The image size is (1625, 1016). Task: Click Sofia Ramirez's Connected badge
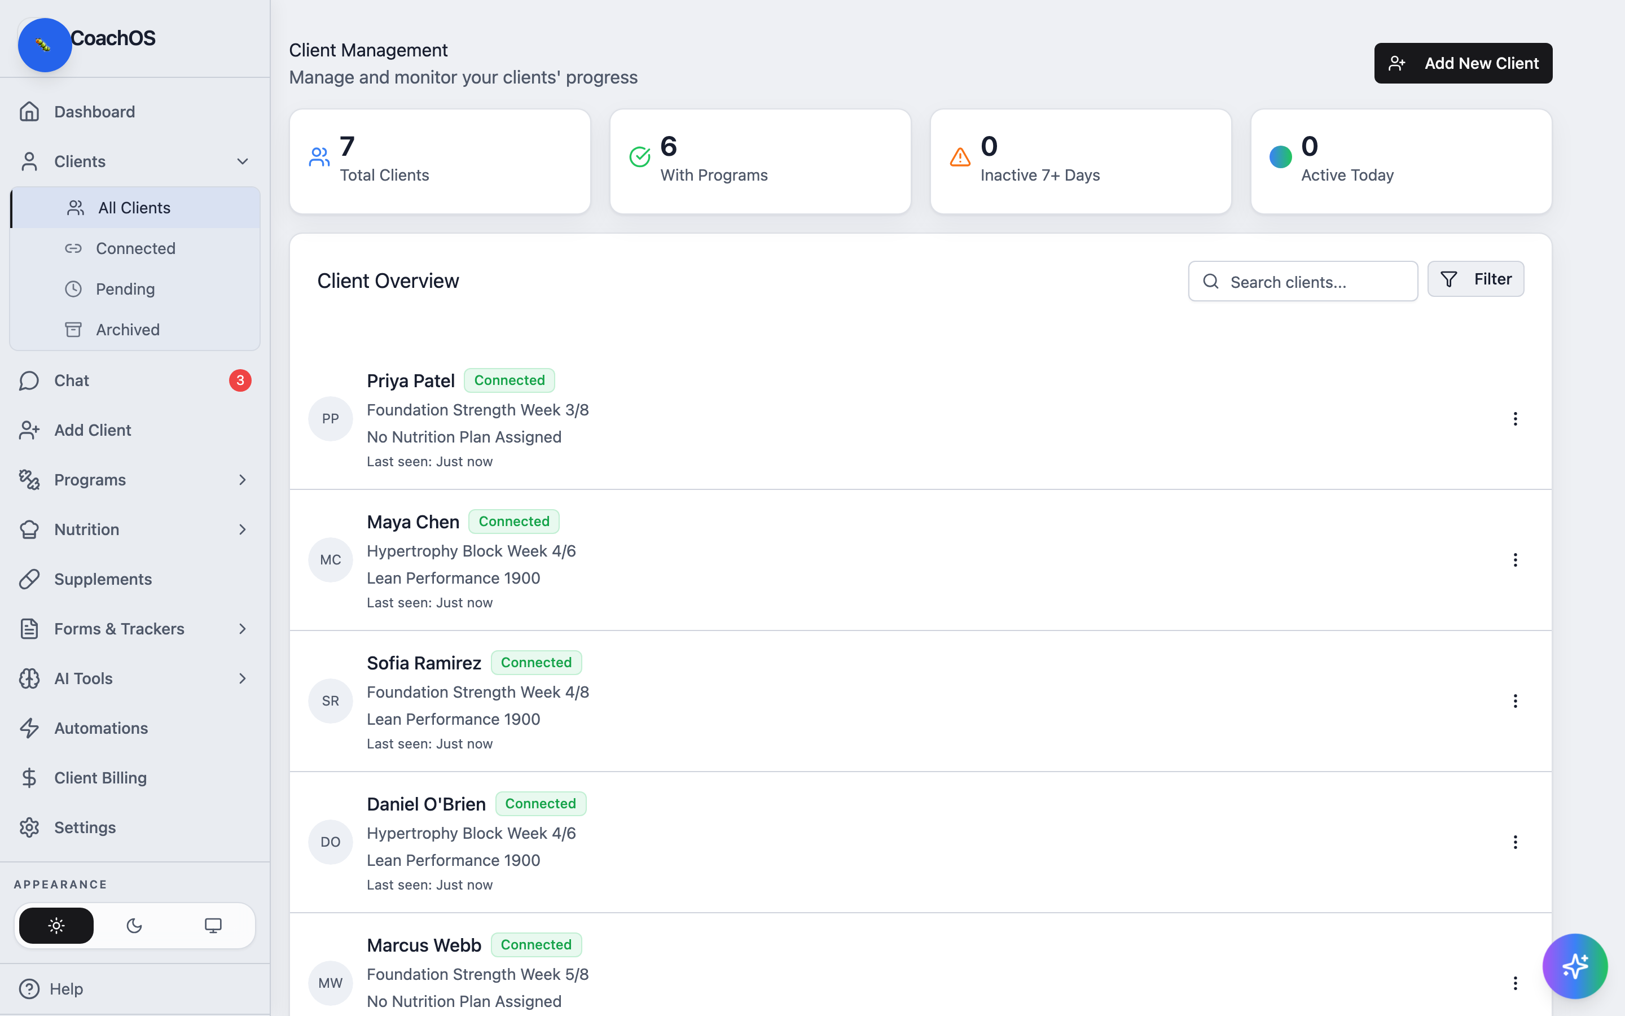click(536, 663)
